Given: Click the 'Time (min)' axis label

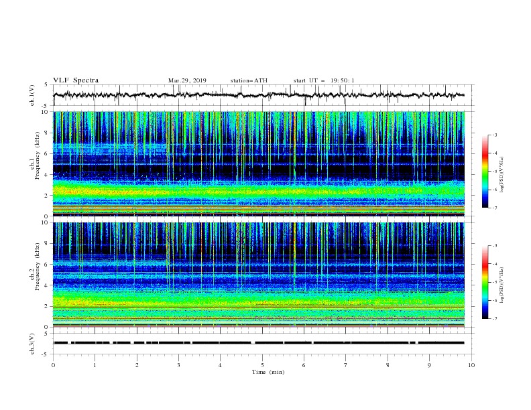Looking at the screenshot, I should point(268,372).
